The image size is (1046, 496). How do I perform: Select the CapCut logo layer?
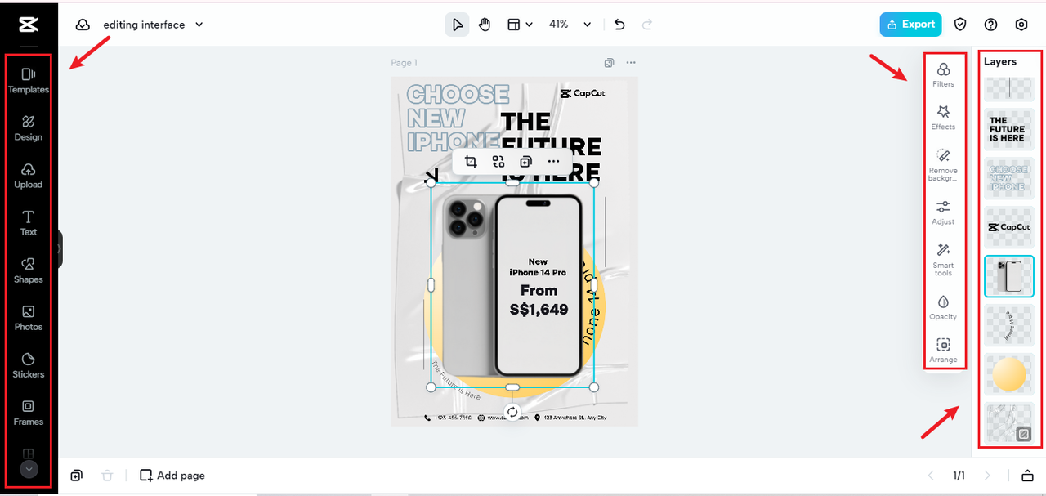click(1009, 227)
